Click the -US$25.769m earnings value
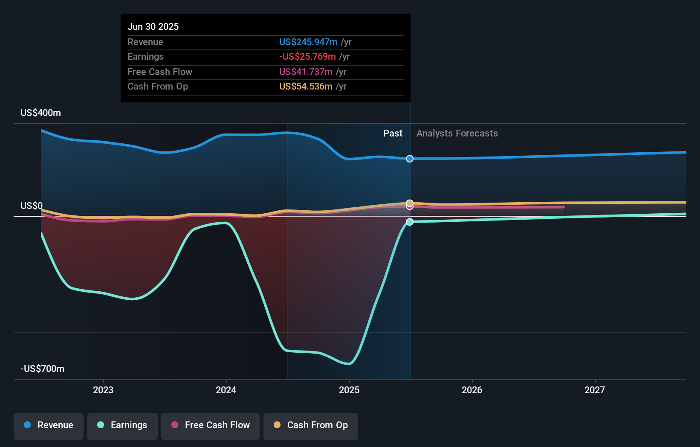The height and width of the screenshot is (447, 700). pyautogui.click(x=307, y=56)
